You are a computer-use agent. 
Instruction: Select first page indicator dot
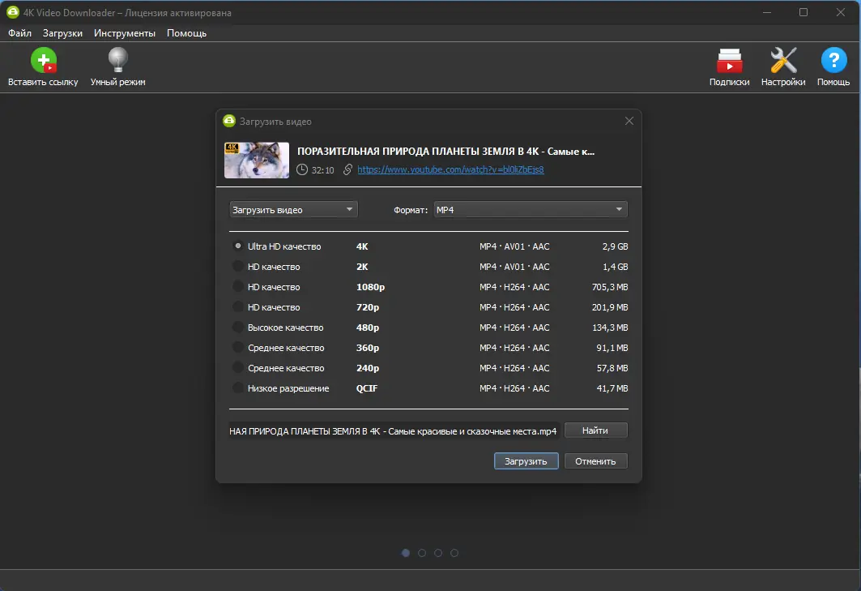pyautogui.click(x=406, y=553)
